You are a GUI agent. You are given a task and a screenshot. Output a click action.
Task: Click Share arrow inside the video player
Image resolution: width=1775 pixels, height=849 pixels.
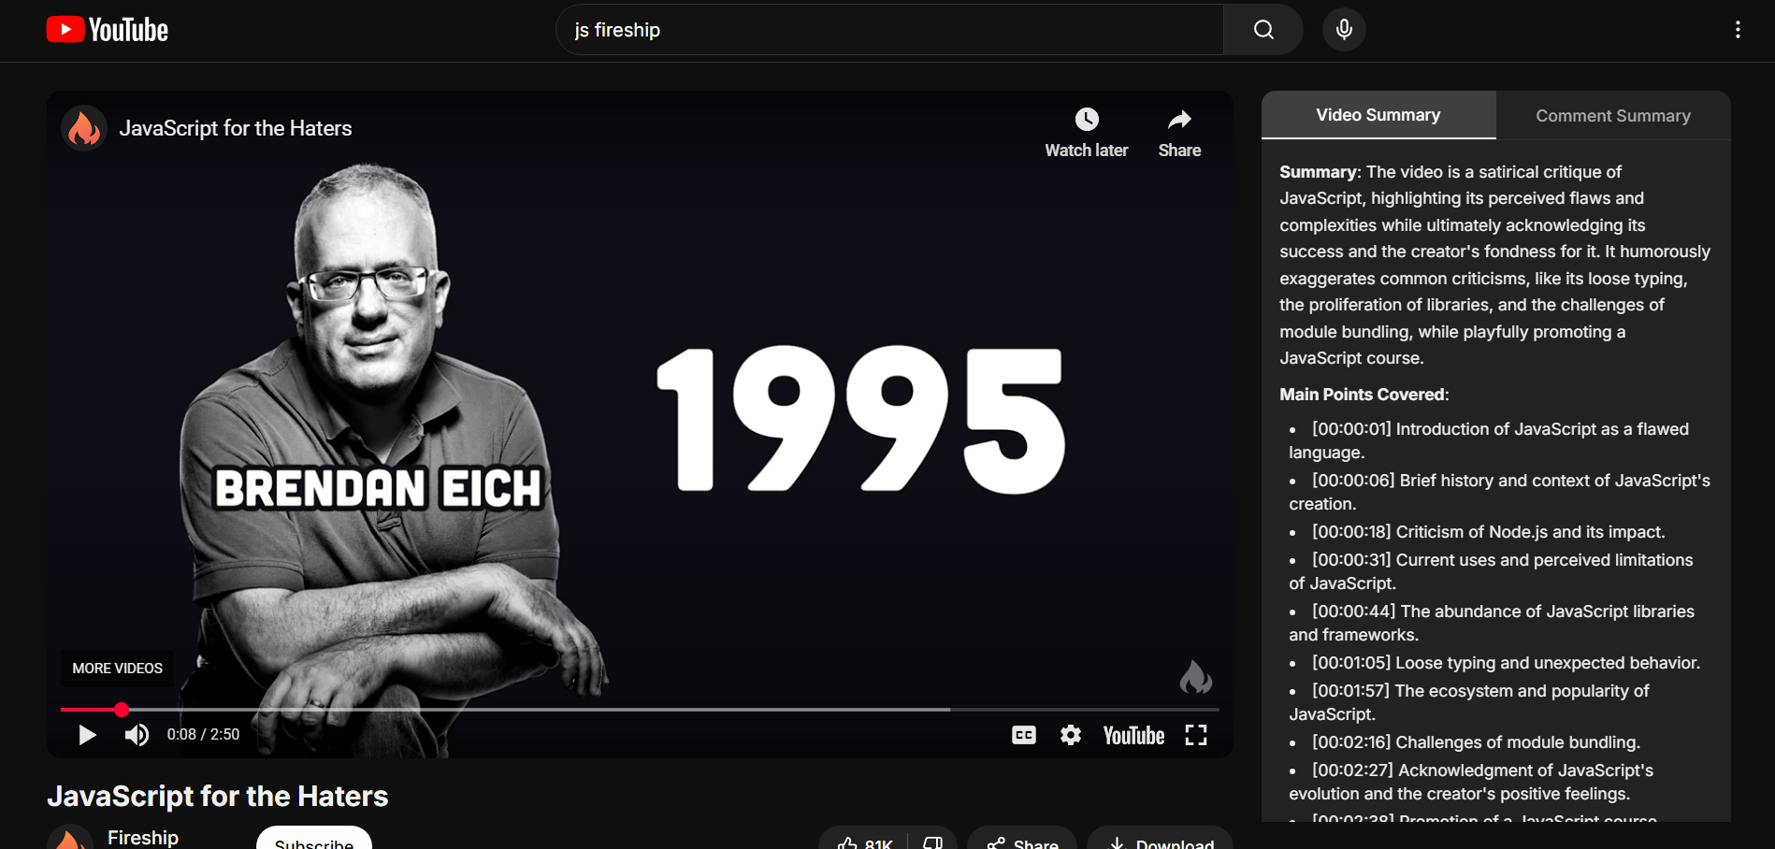[x=1179, y=120]
